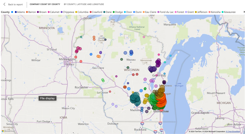Click the Interstate 39 highway shield
The height and width of the screenshot is (134, 245).
142,124
